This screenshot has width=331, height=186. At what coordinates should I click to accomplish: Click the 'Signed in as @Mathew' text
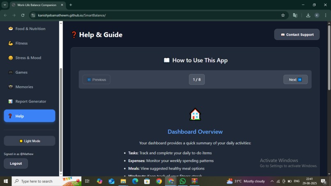18,154
